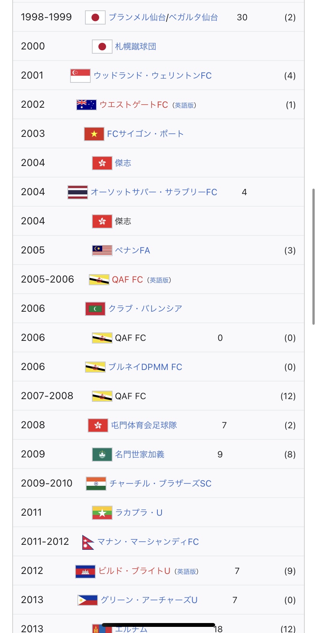Click Singapore flag icon in 2001 row

coord(80,76)
